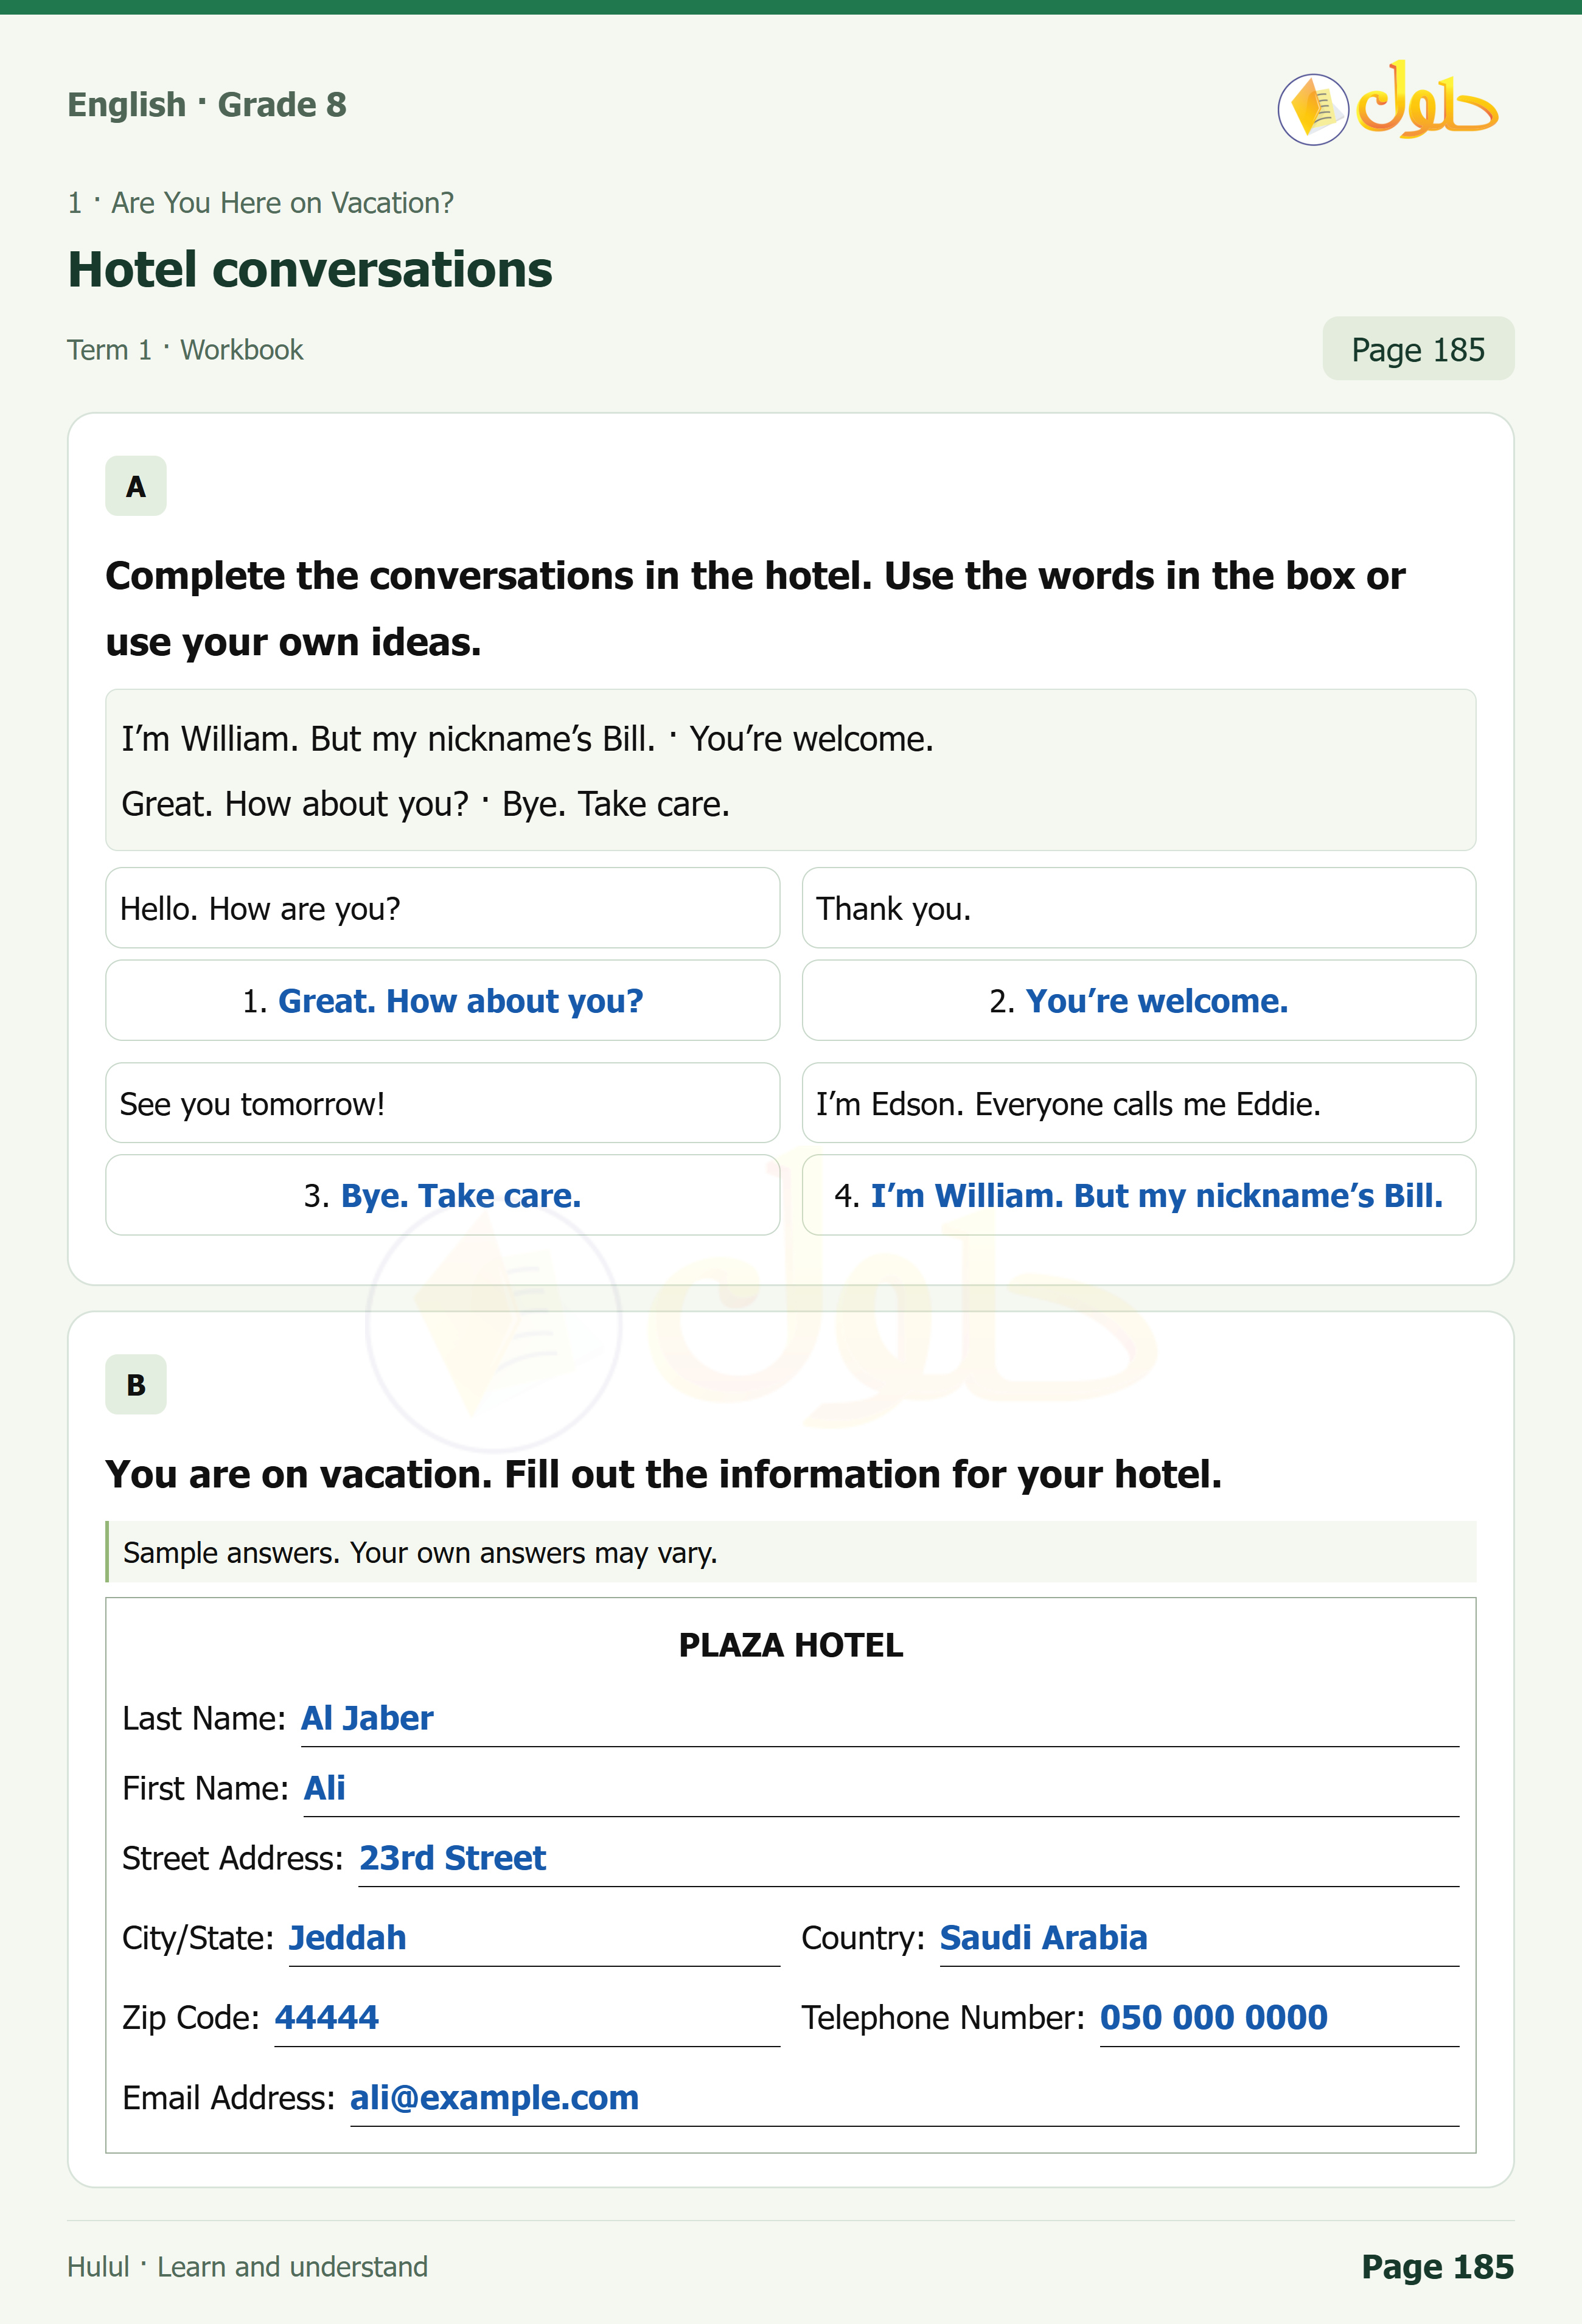Click the 'English · Grade 8' header text
1582x2324 pixels.
(207, 104)
